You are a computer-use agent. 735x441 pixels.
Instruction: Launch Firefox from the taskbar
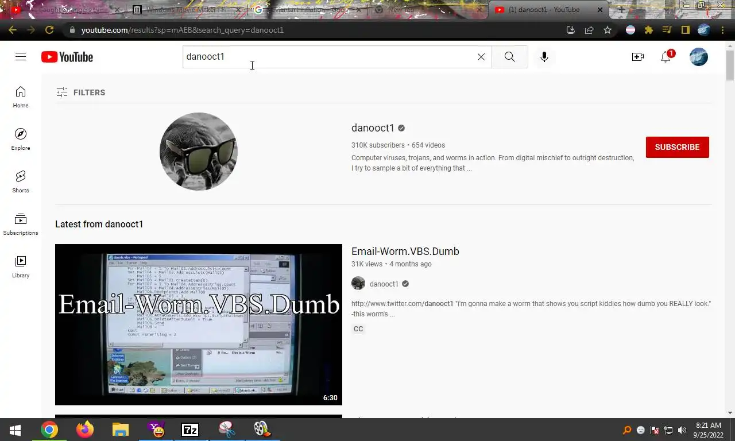click(x=85, y=430)
